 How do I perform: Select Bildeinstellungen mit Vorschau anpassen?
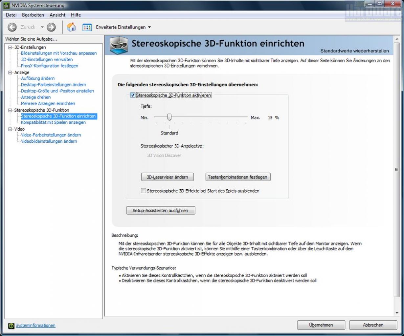59,53
